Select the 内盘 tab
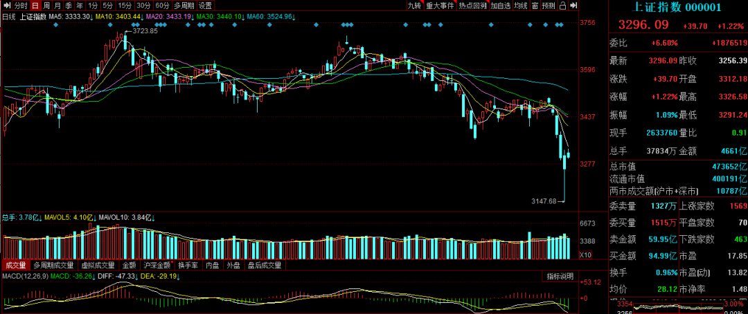Image resolution: width=748 pixels, height=314 pixels. [x=213, y=265]
